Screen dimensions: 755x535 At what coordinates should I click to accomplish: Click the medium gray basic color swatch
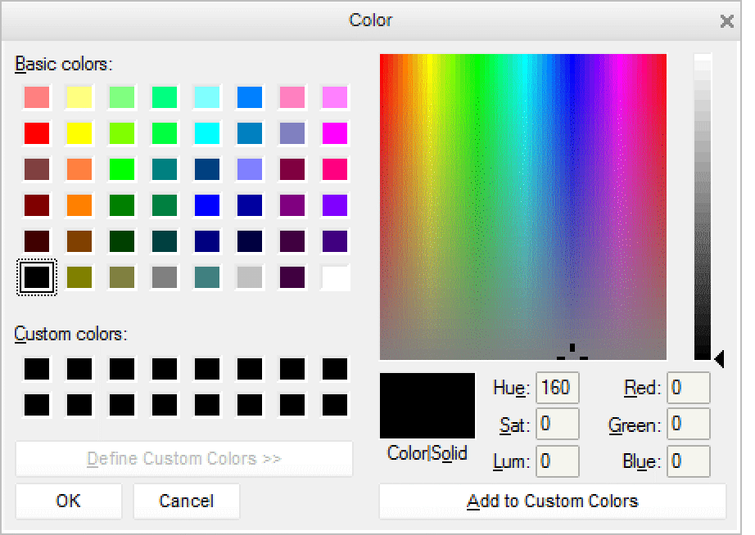pyautogui.click(x=165, y=277)
